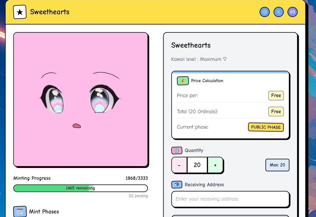This screenshot has width=316, height=217.
Task: Click the 'Current phase:' label
Action: click(x=193, y=127)
